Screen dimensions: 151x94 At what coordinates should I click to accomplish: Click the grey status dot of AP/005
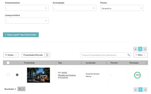[x=17, y=75]
